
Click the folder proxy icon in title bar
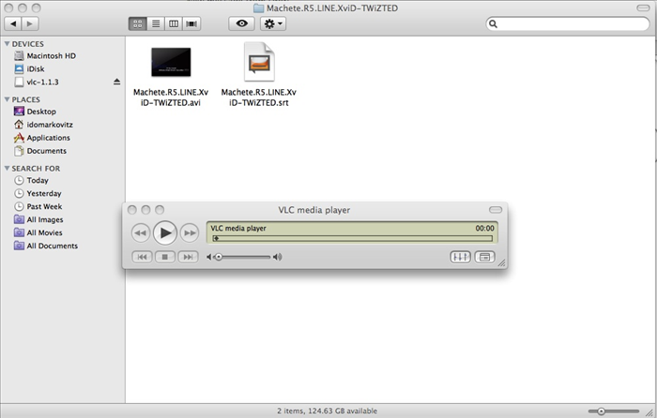pyautogui.click(x=258, y=7)
